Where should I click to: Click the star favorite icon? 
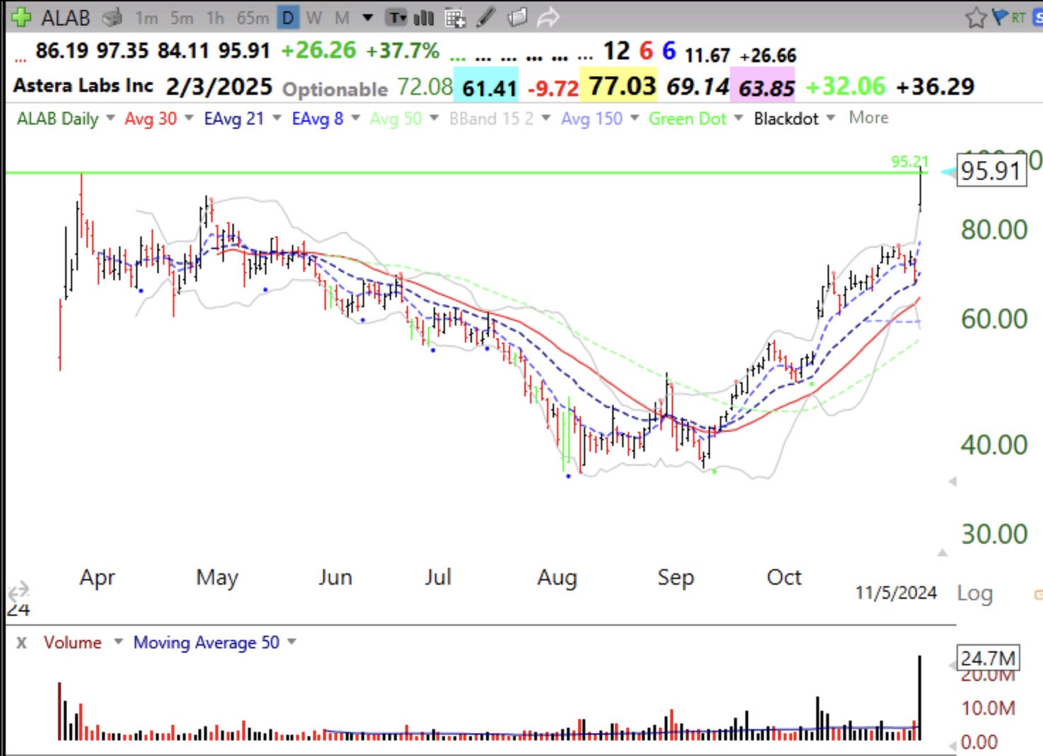tap(976, 18)
